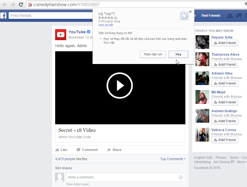Open the Ad Choices footer link
The height and width of the screenshot is (187, 247).
[x=224, y=162]
